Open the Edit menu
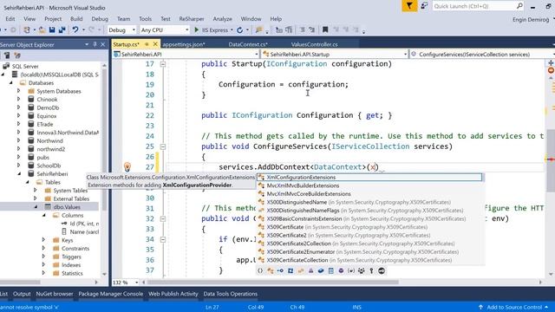 10,19
